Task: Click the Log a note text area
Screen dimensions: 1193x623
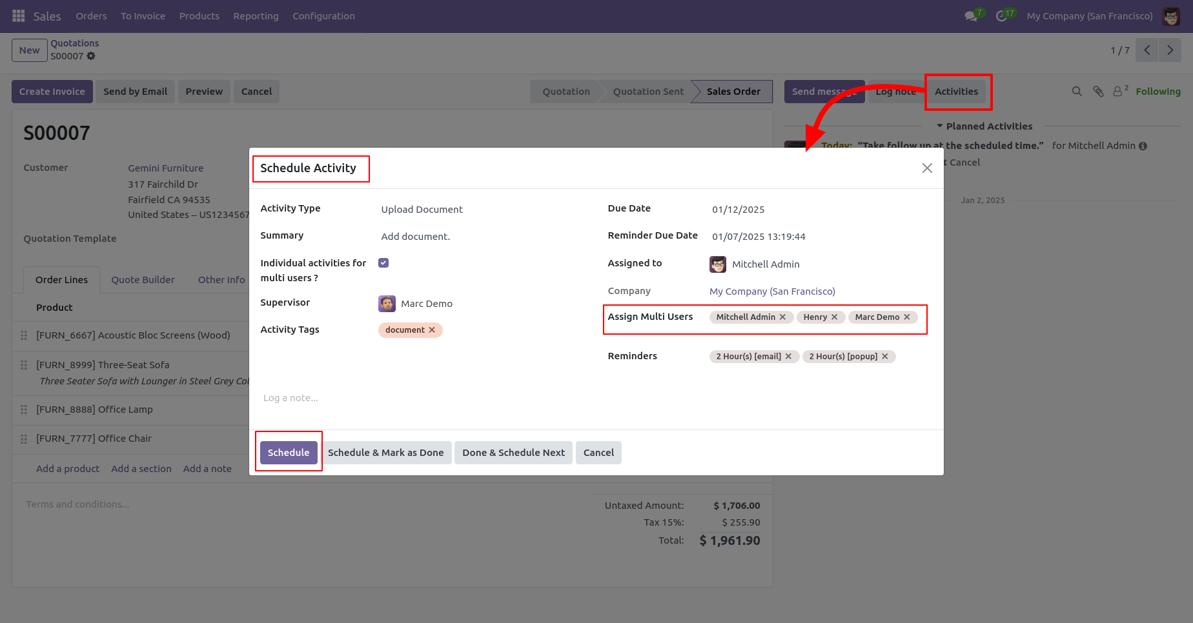Action: pos(596,398)
